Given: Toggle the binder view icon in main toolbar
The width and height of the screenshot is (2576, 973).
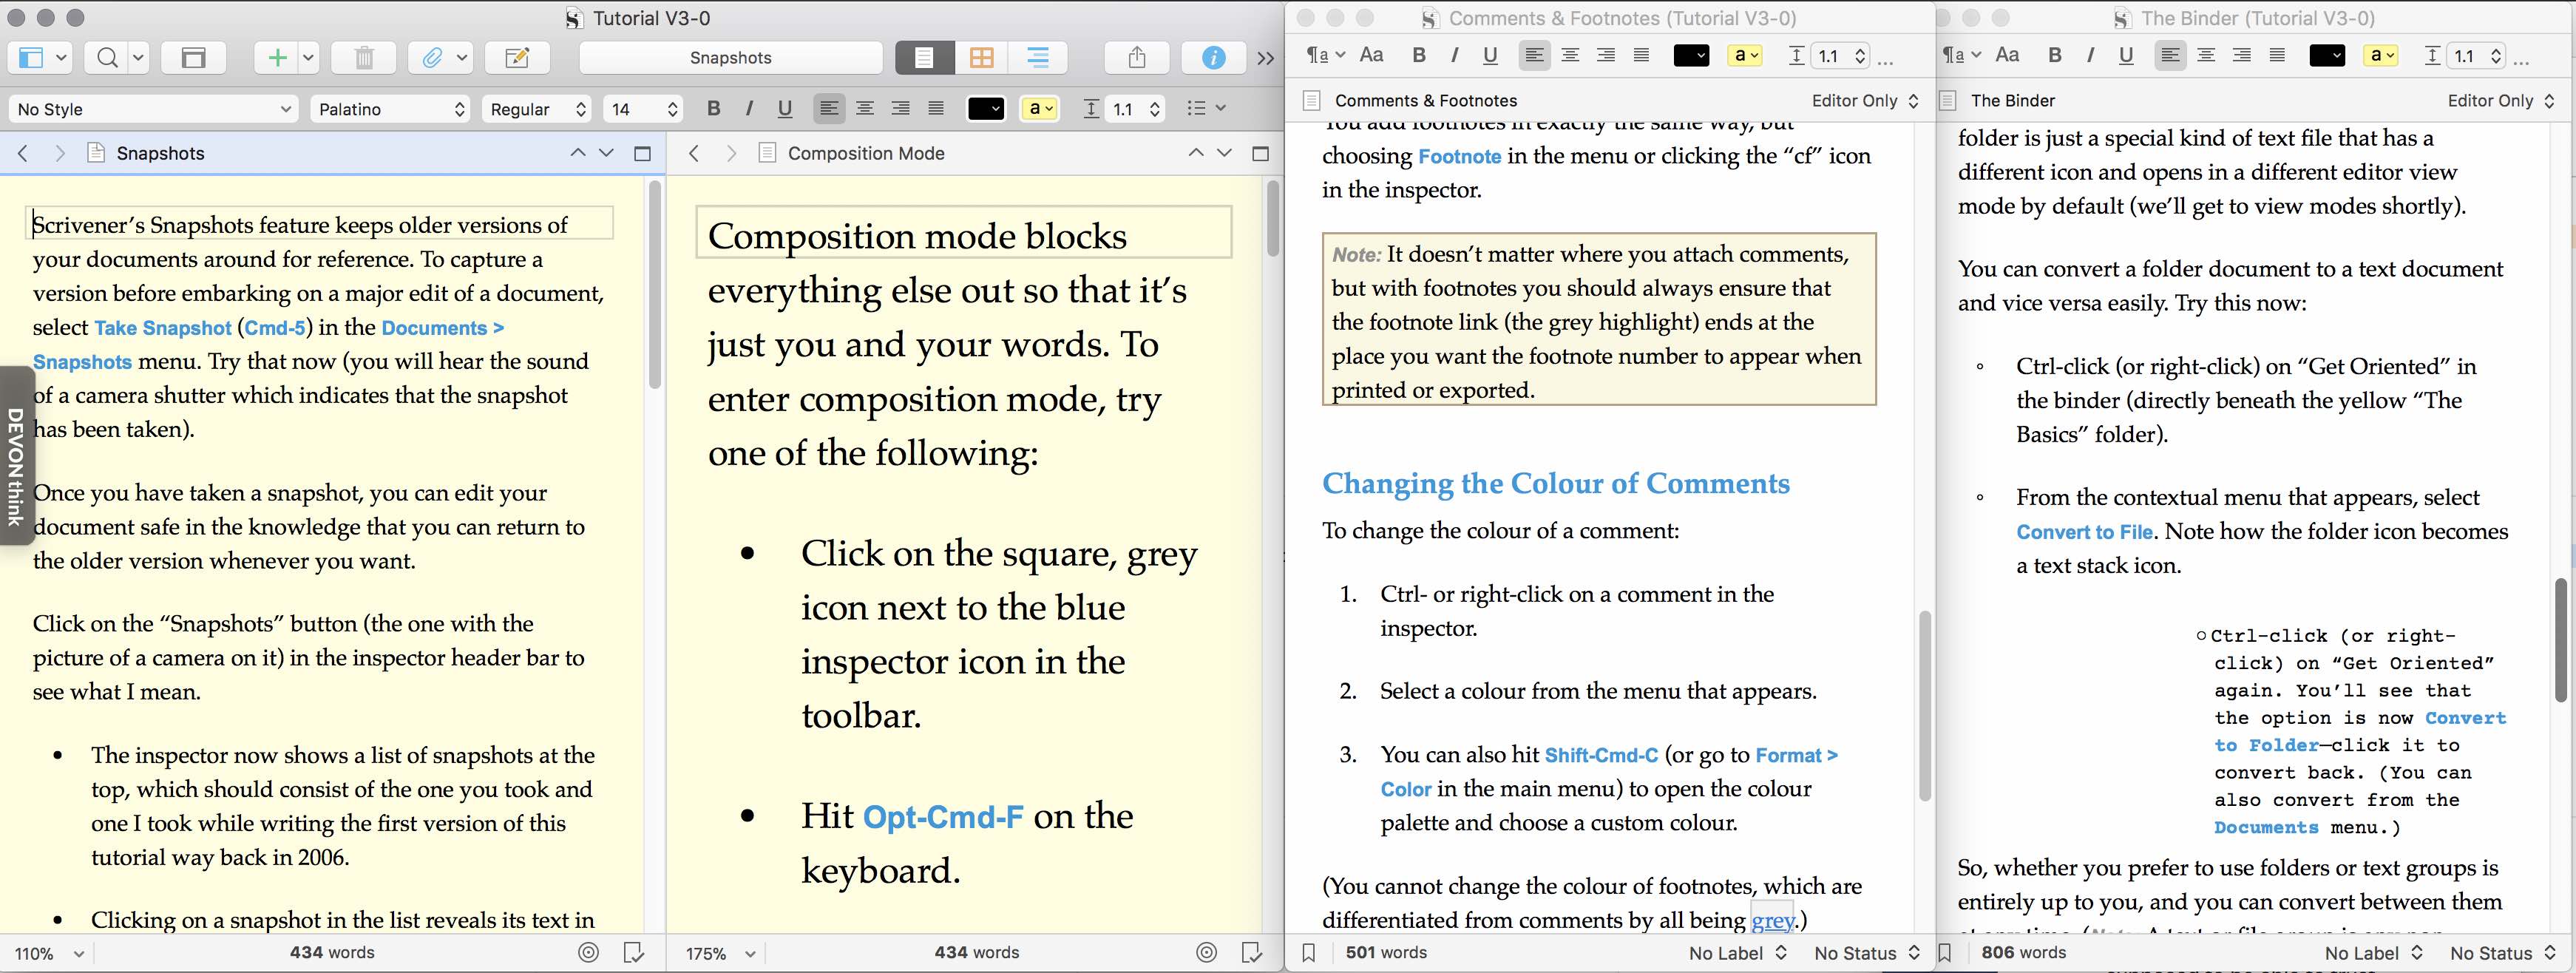Looking at the screenshot, I should (31, 58).
